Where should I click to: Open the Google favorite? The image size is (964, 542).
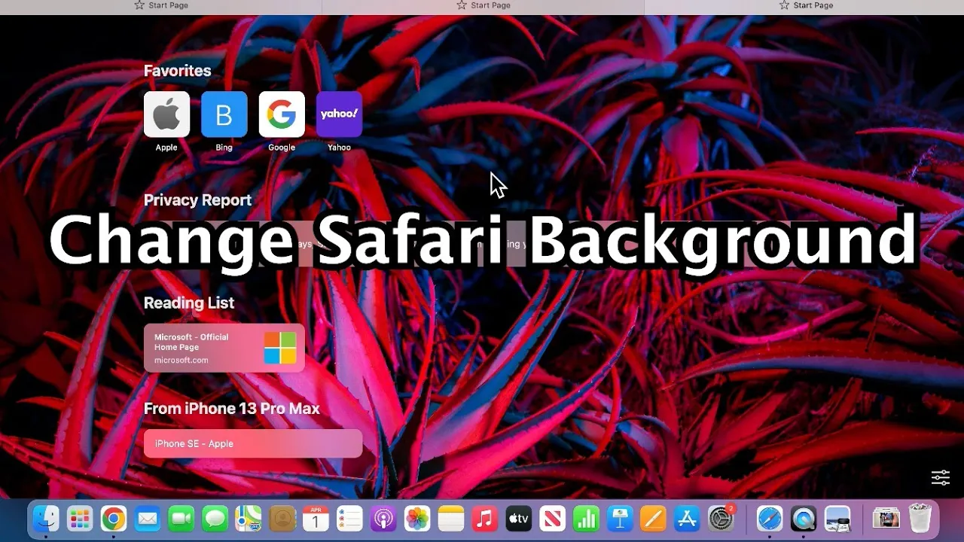click(282, 114)
